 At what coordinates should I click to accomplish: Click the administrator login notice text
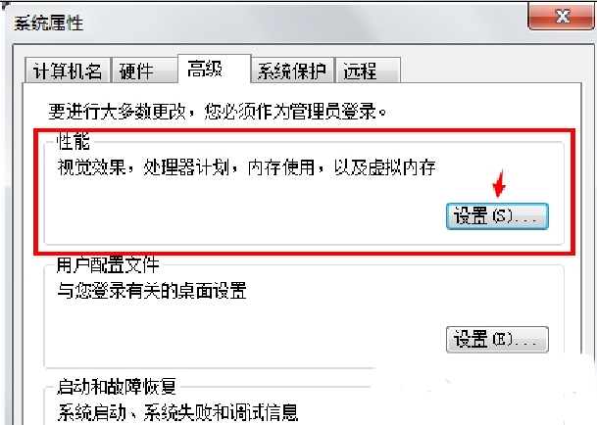[218, 112]
